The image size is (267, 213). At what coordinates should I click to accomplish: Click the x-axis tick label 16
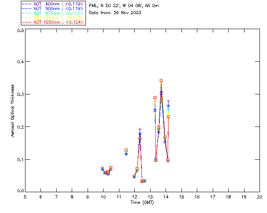197,197
